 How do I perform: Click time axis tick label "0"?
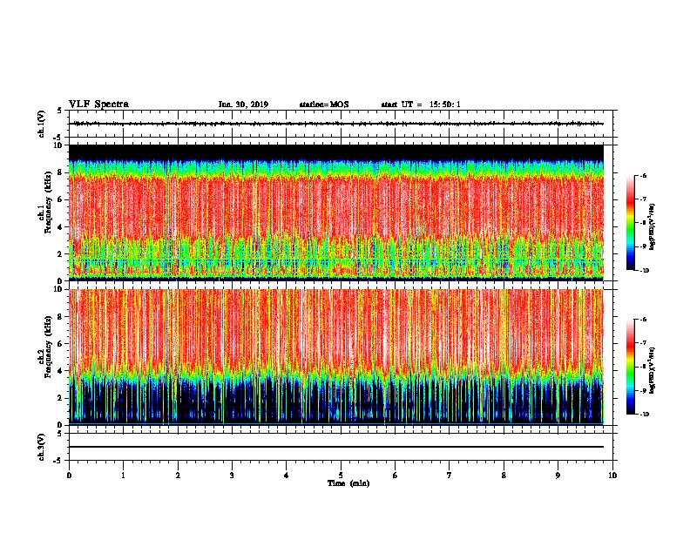(x=69, y=476)
